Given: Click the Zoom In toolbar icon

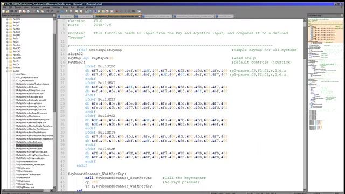Looking at the screenshot, I should click(67, 11).
